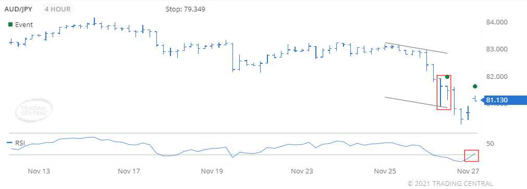
Task: Click the Stop: 79.349 label
Action: click(x=186, y=9)
